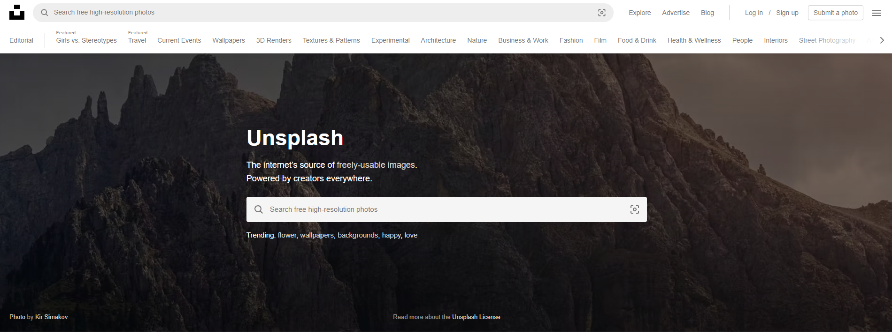Select the Girls vs. Stereotypes topic
The height and width of the screenshot is (335, 892).
click(86, 40)
